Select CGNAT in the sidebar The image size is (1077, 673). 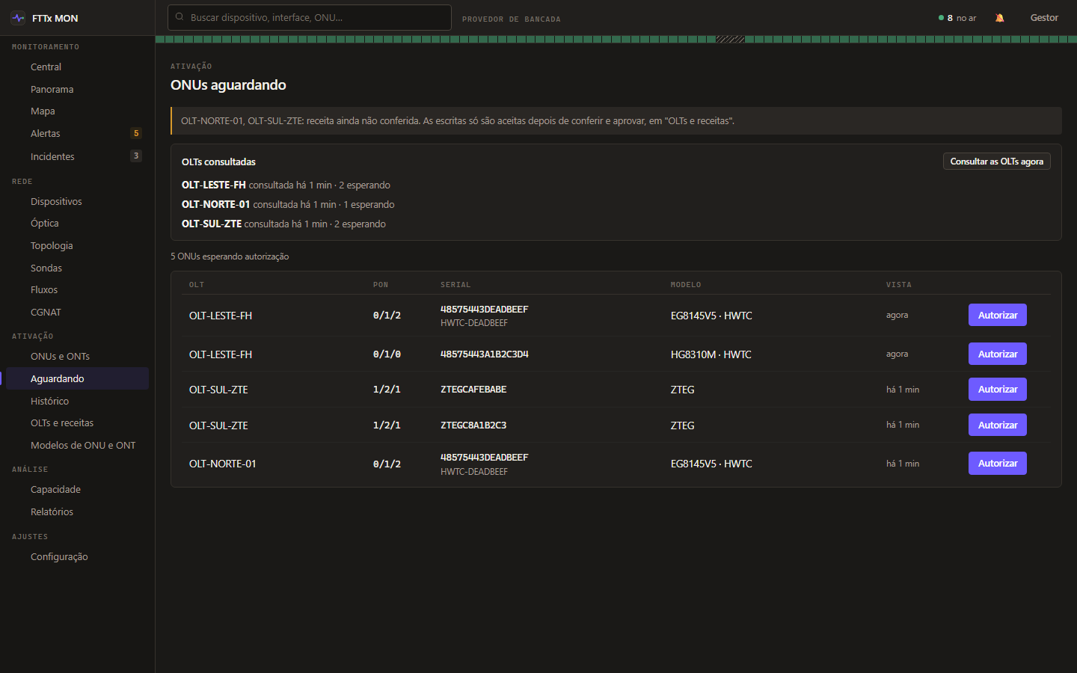coord(77,313)
